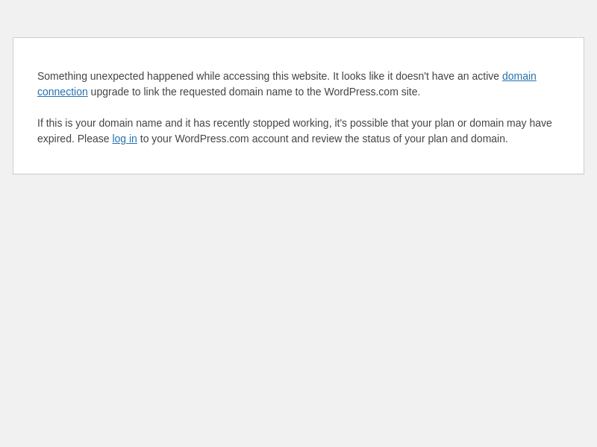Click the phrase "doesn't have an active"
Viewport: 597px width, 447px height.
tap(447, 76)
